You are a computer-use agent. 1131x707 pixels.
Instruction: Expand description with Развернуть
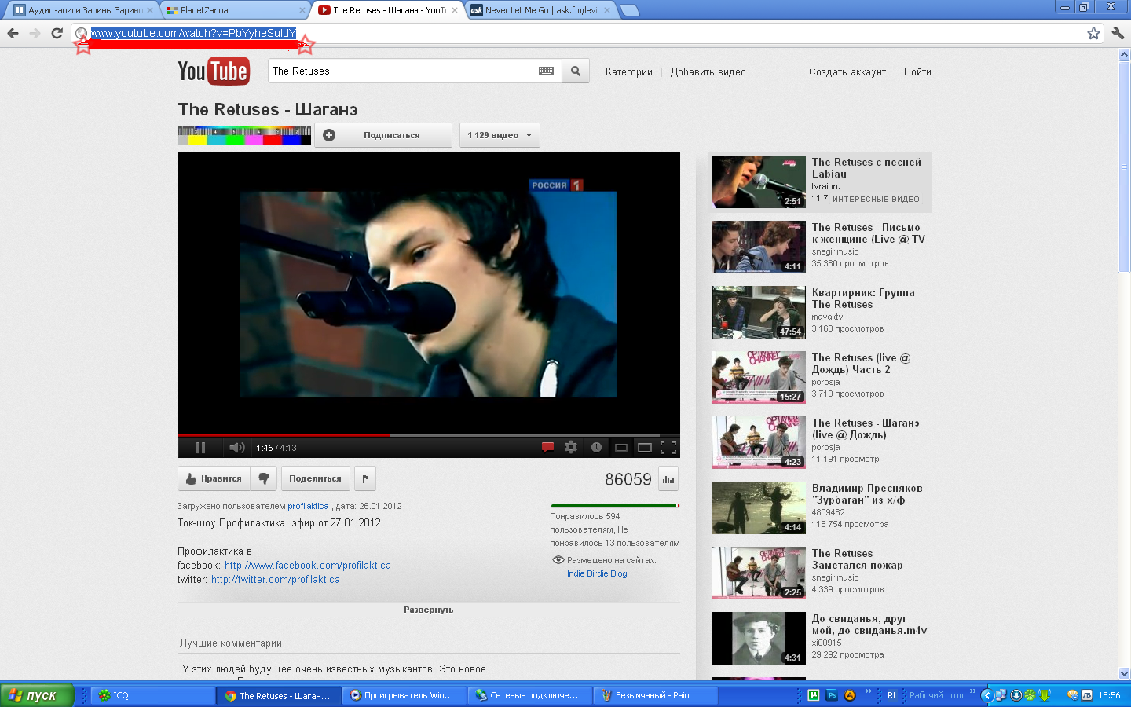tap(429, 610)
